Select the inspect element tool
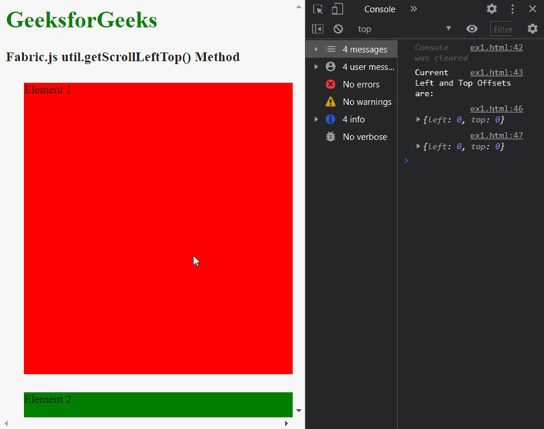 pos(317,9)
